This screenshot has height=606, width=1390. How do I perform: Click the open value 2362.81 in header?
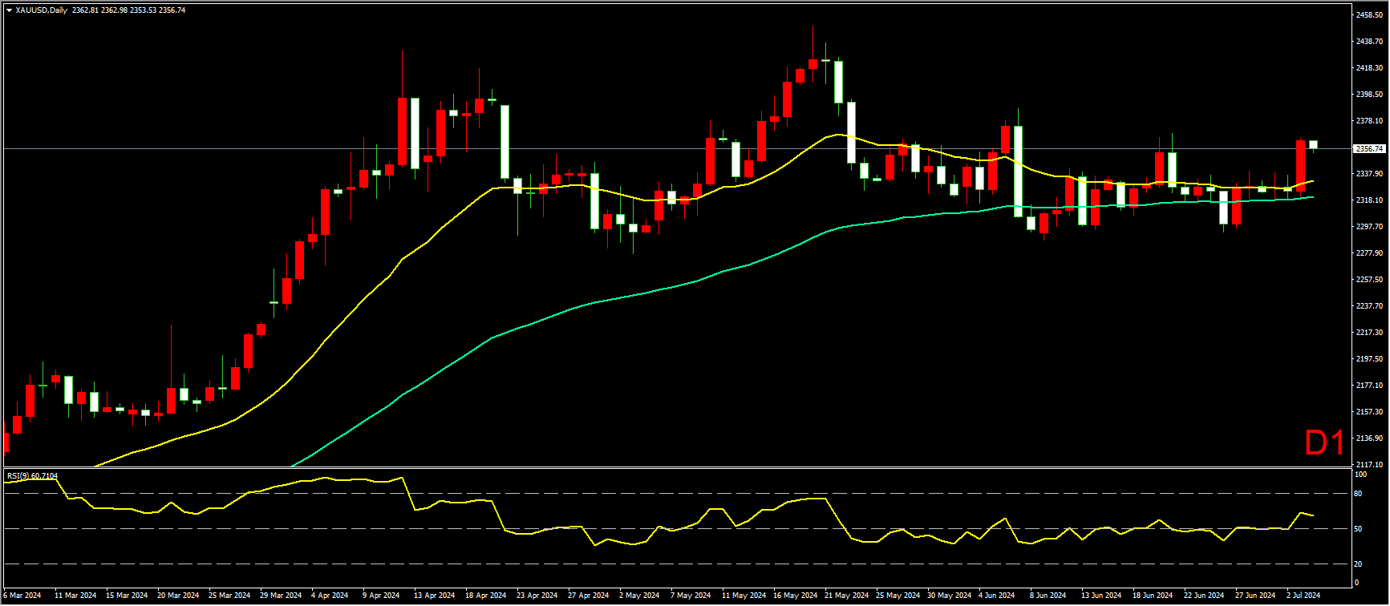[84, 10]
